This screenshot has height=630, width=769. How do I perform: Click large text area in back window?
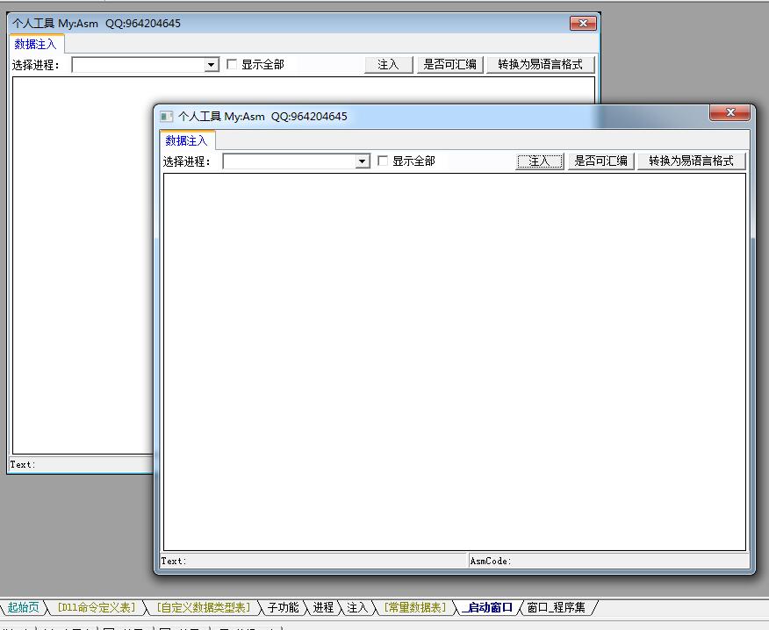83,265
